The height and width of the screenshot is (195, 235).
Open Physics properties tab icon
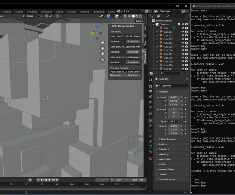tap(151, 136)
